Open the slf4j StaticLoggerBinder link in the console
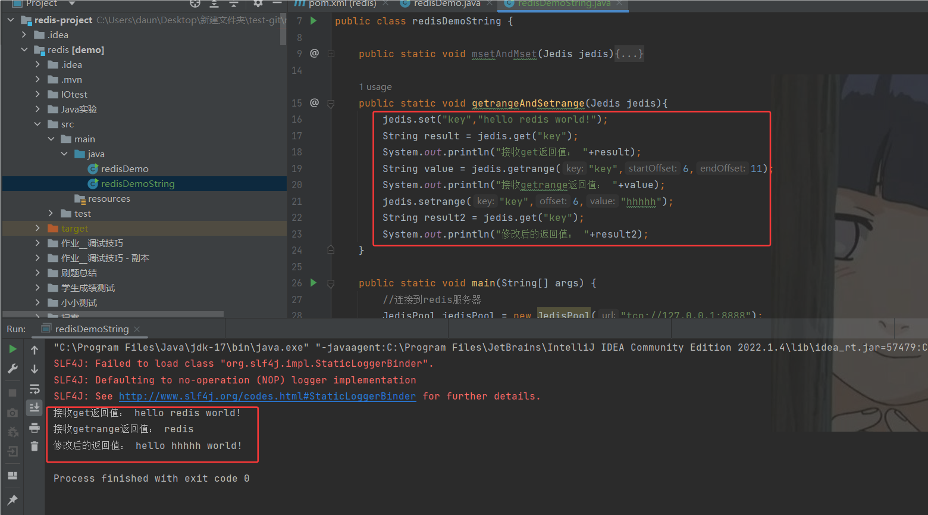The image size is (928, 515). click(x=267, y=396)
